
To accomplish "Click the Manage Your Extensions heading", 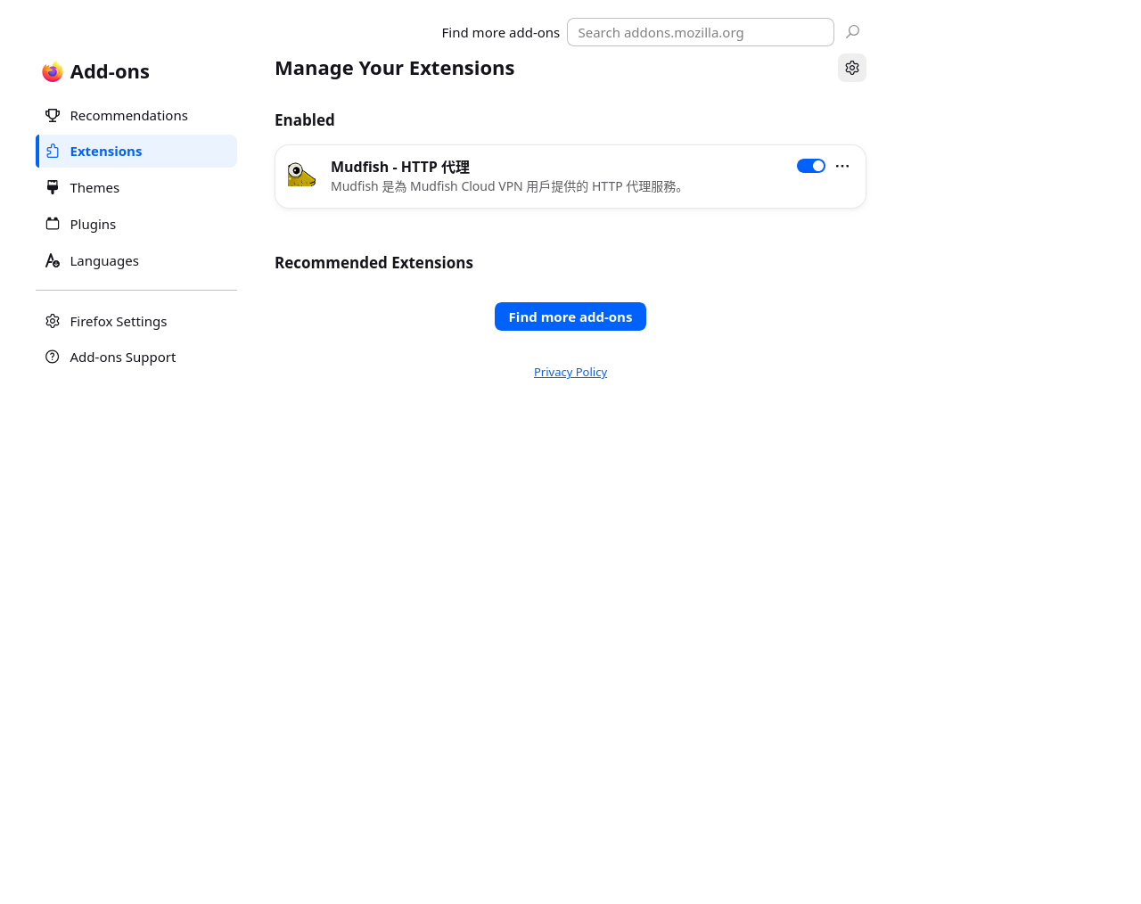I will (x=395, y=68).
